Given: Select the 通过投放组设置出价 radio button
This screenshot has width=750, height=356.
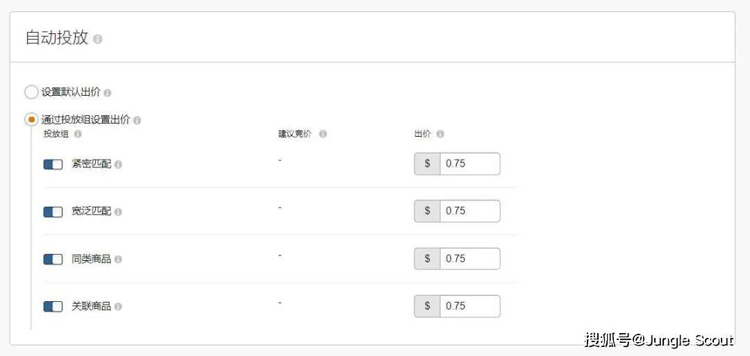Looking at the screenshot, I should coord(31,119).
